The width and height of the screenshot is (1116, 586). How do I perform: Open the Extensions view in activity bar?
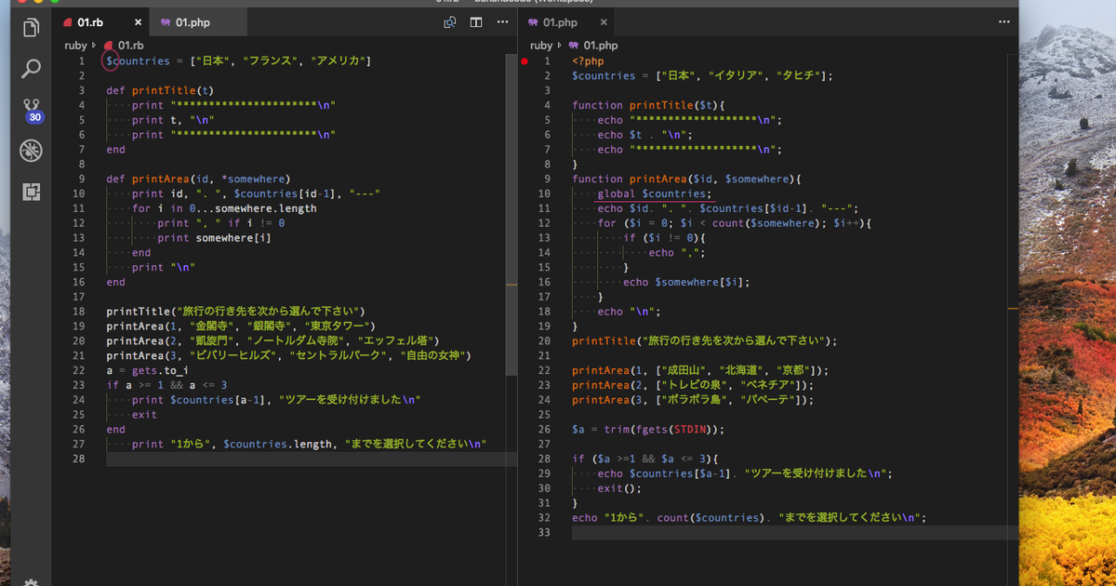32,192
